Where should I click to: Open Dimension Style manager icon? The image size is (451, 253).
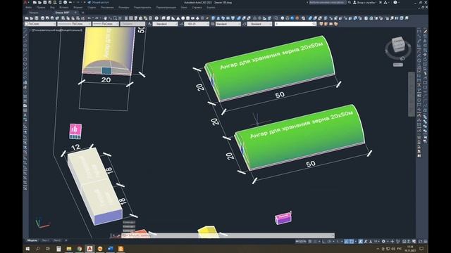coord(181,24)
